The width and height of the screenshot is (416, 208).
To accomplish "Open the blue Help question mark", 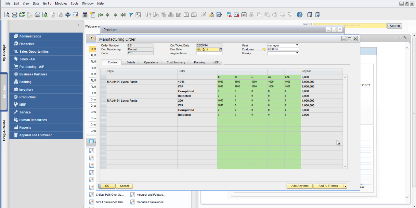I will [300, 15].
